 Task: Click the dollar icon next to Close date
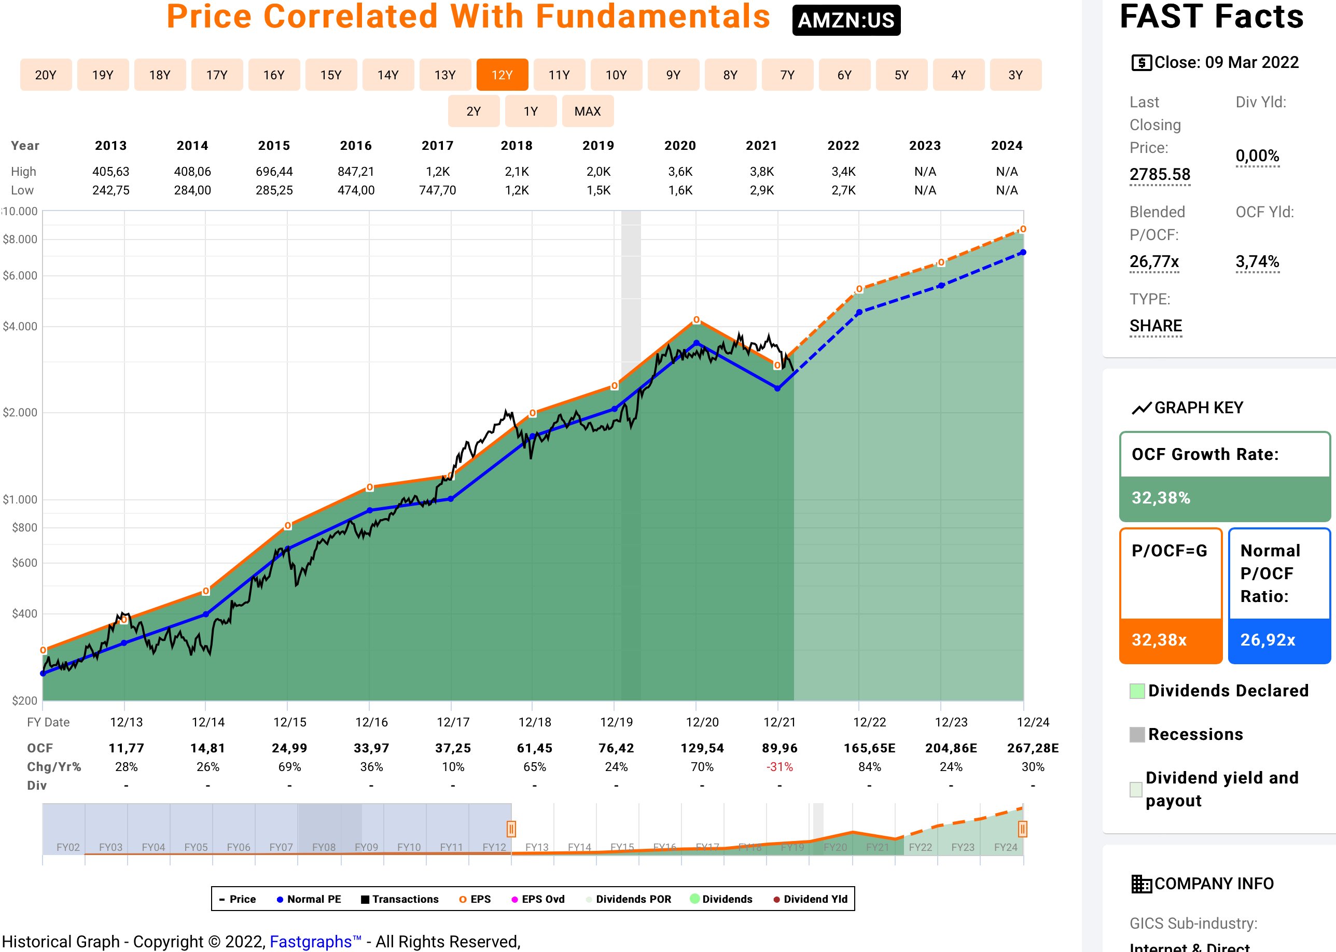pos(1141,62)
